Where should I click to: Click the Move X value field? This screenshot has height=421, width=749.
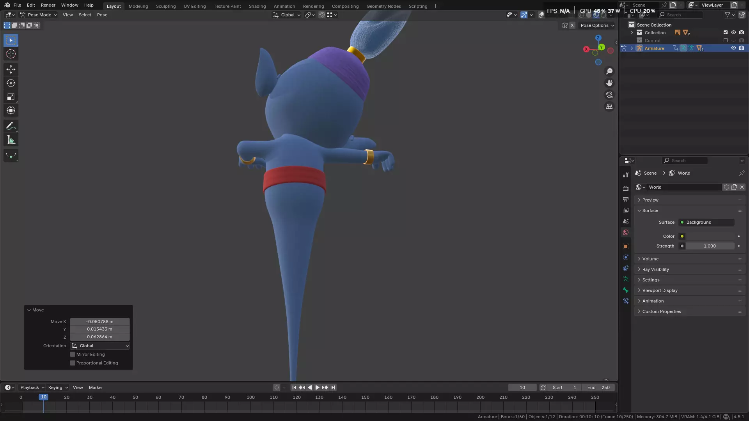100,322
